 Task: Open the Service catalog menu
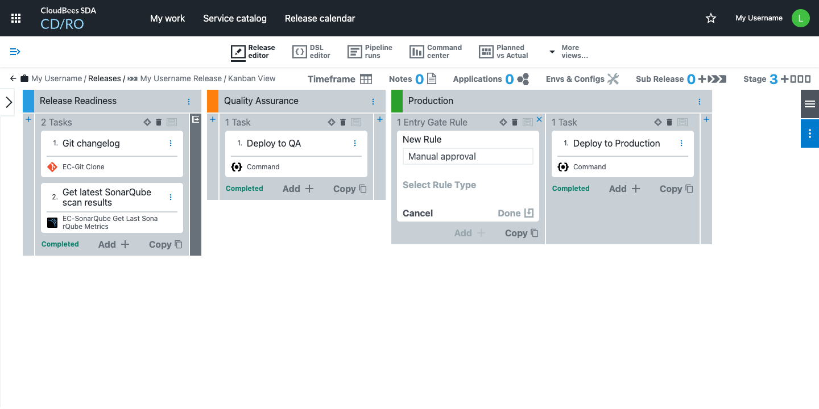click(234, 18)
